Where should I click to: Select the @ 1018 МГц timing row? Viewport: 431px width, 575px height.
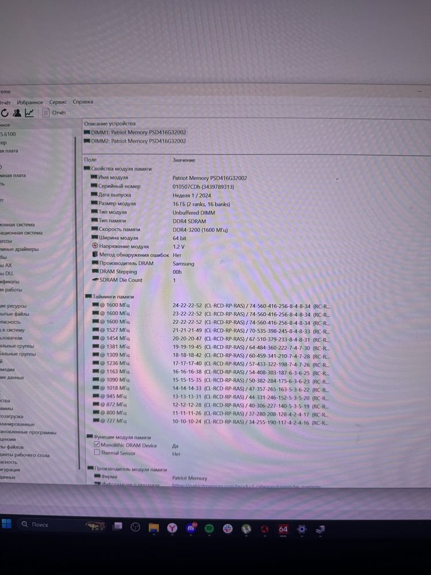[x=211, y=389]
